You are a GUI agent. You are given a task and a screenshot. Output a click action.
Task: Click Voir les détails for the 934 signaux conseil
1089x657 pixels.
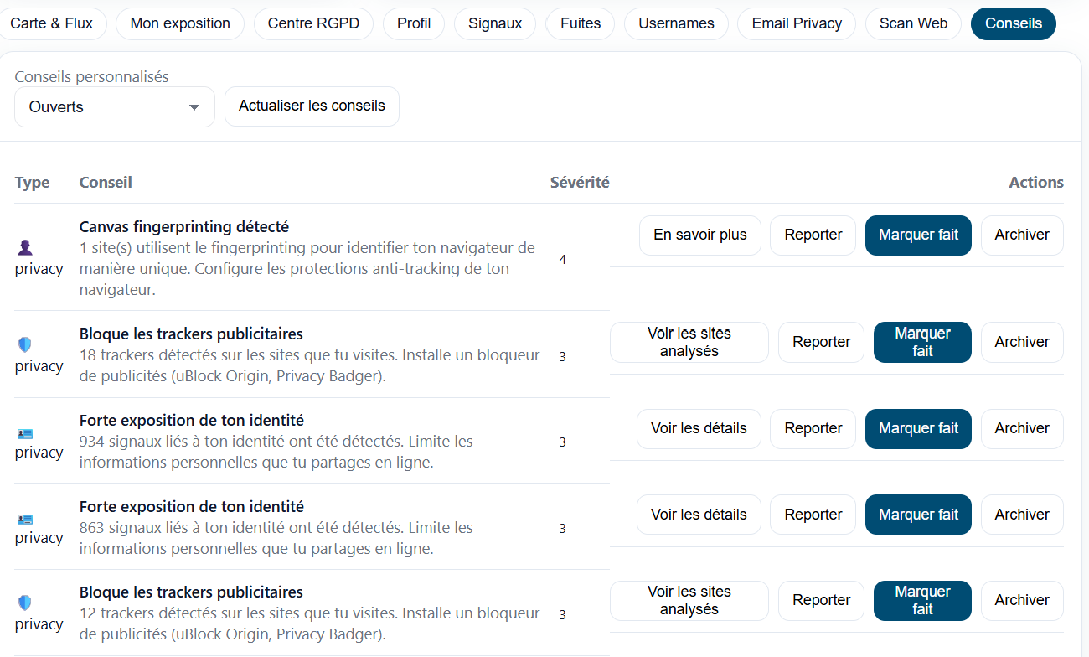[699, 428]
